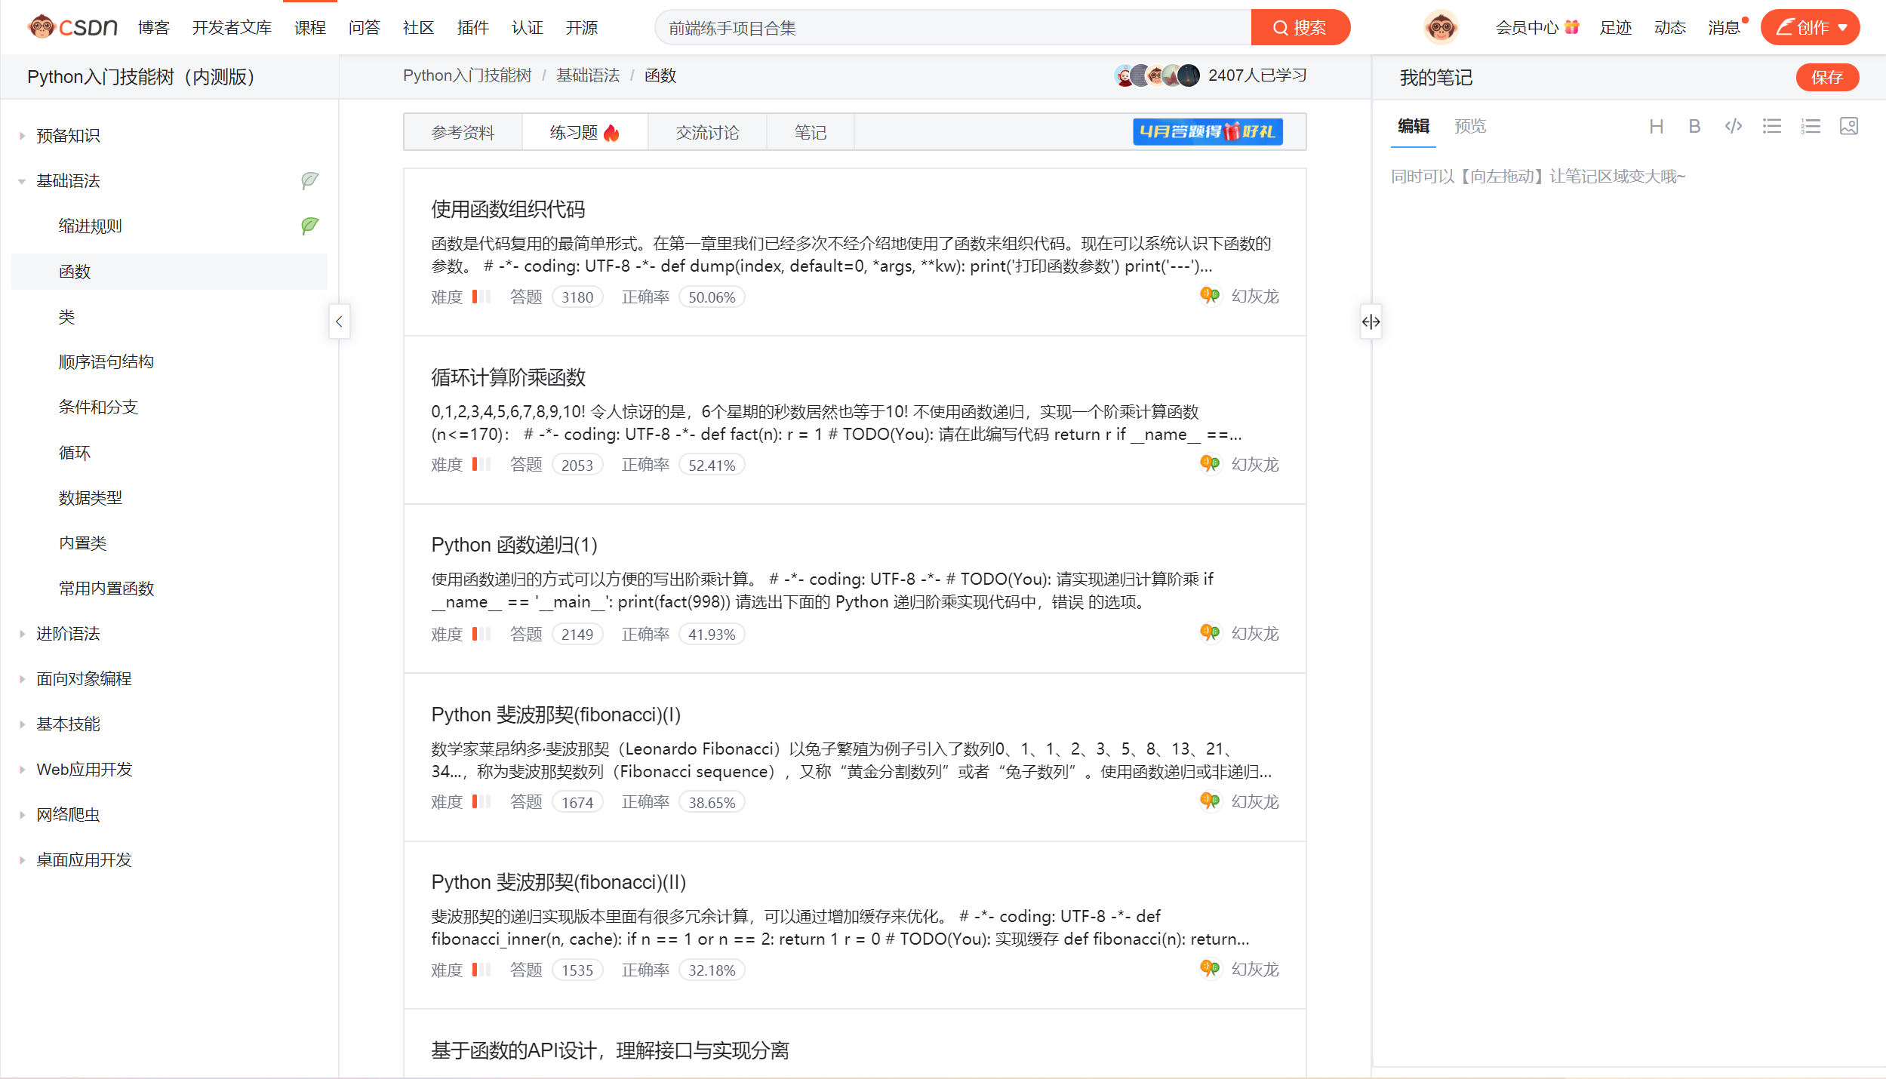Screen dimensions: 1886x1079
Task: Click the difficulty bar of 使用函数组织代码
Action: point(481,297)
